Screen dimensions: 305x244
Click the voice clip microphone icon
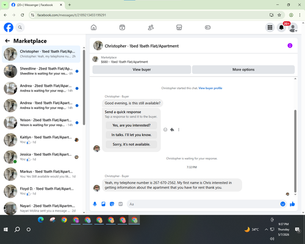(x=95, y=204)
